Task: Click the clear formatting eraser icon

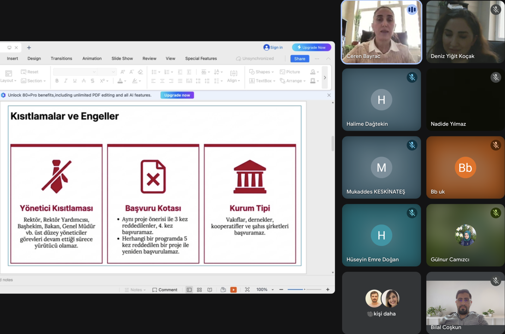Action: click(140, 72)
